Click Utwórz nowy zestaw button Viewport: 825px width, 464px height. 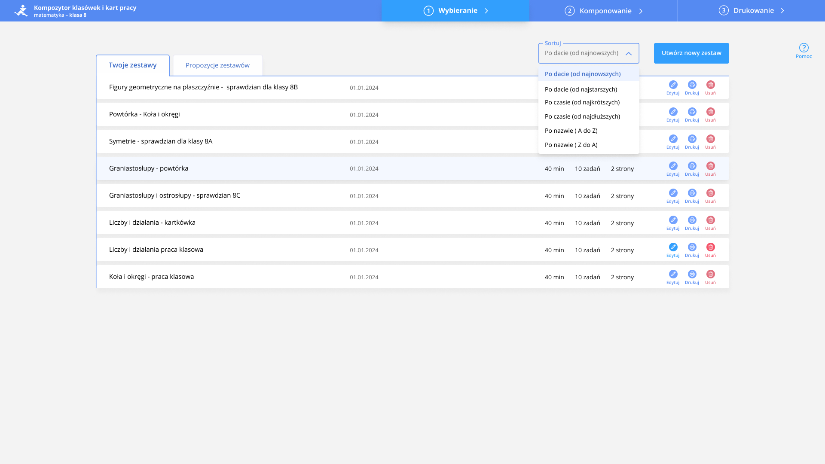tap(691, 53)
